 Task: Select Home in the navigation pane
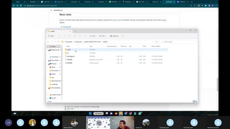(54, 47)
